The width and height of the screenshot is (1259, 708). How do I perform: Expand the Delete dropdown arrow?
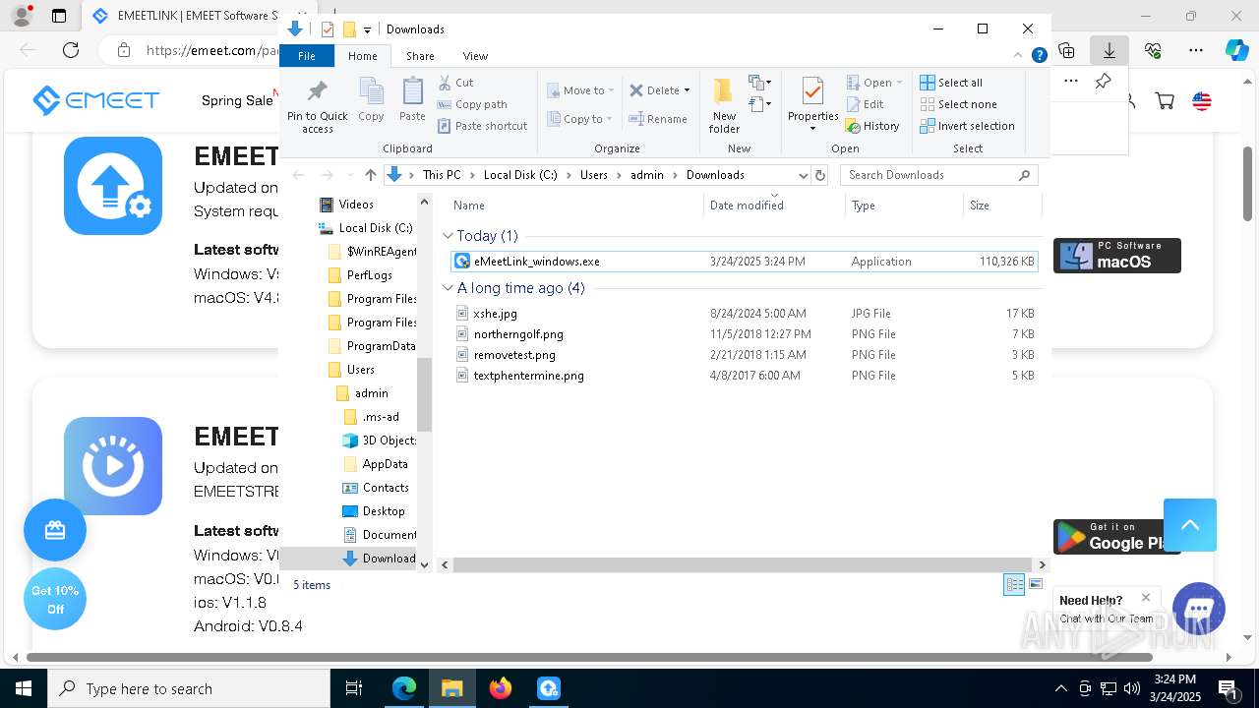pos(687,90)
